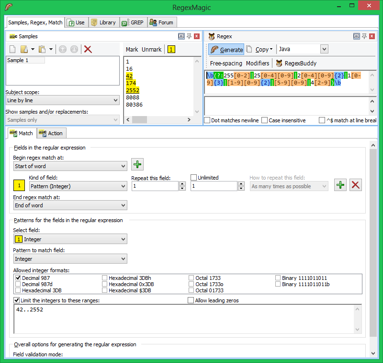The width and height of the screenshot is (383, 363).
Task: Send regex to RegexBuddy
Action: [x=296, y=64]
